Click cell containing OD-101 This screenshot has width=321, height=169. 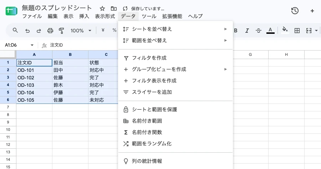(x=34, y=70)
